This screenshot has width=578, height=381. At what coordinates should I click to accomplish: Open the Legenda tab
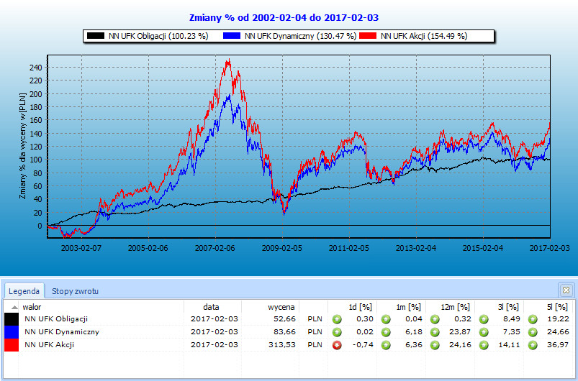pos(25,291)
